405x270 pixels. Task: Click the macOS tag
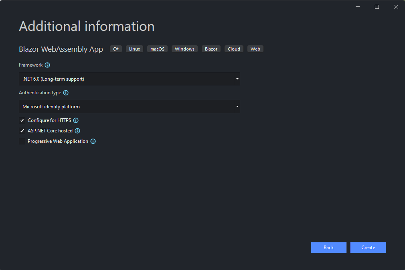point(157,49)
